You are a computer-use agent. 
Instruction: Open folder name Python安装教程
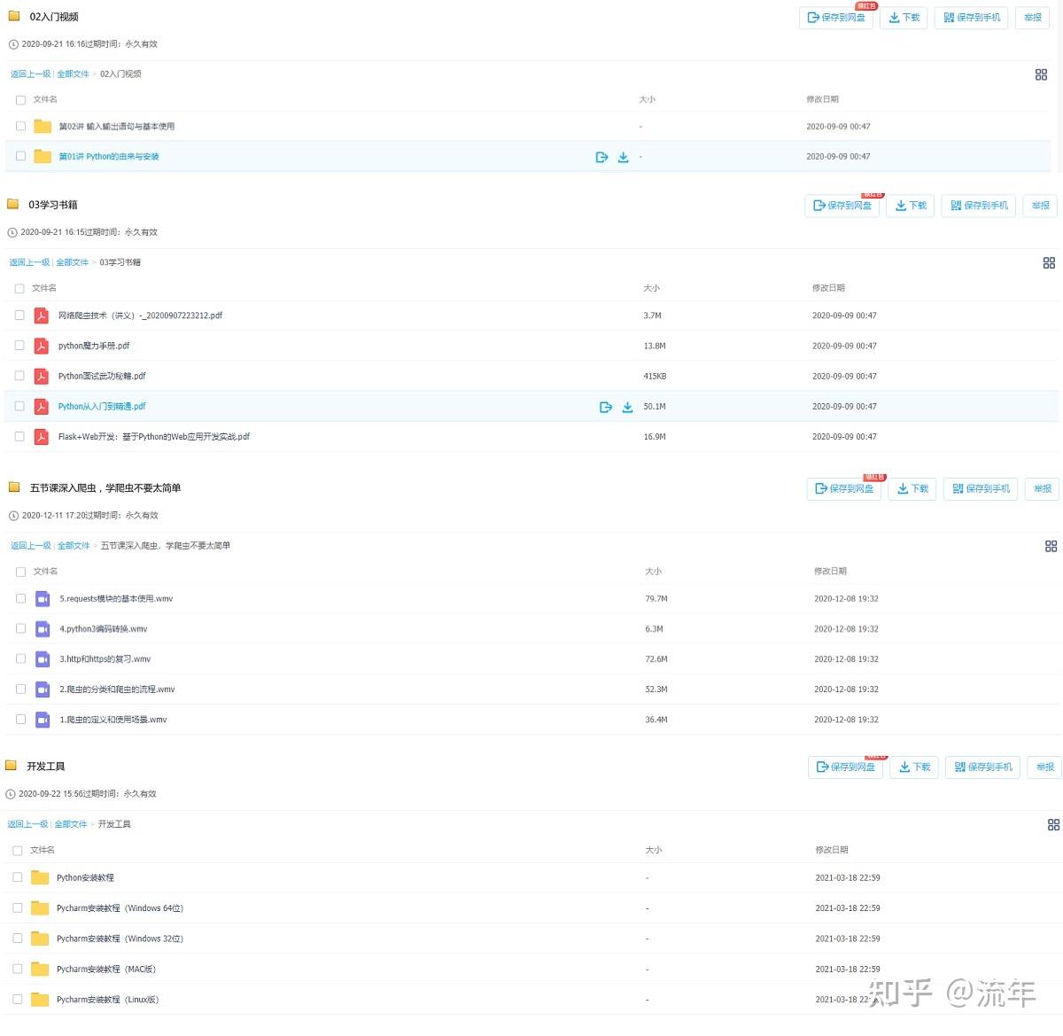85,878
